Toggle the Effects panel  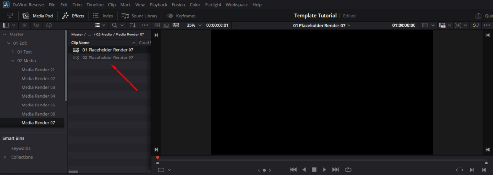(x=73, y=16)
